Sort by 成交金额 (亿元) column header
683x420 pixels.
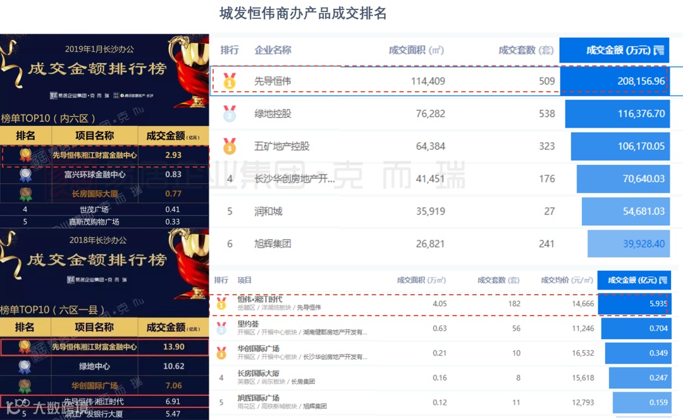coord(634,280)
